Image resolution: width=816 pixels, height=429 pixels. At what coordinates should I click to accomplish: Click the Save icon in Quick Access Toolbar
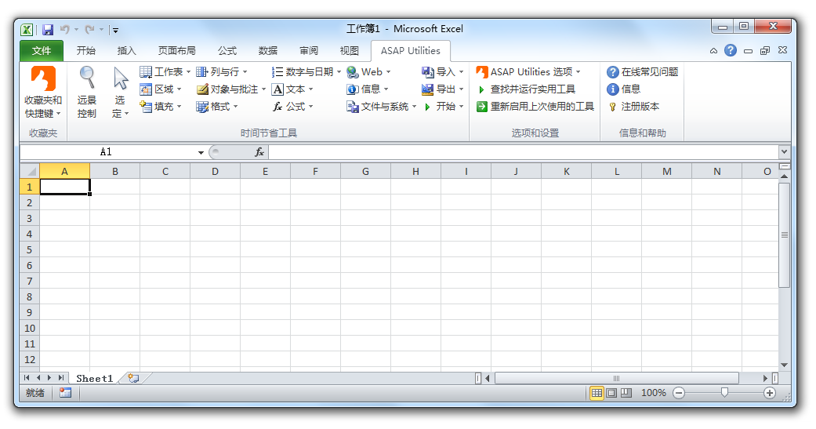pyautogui.click(x=48, y=30)
